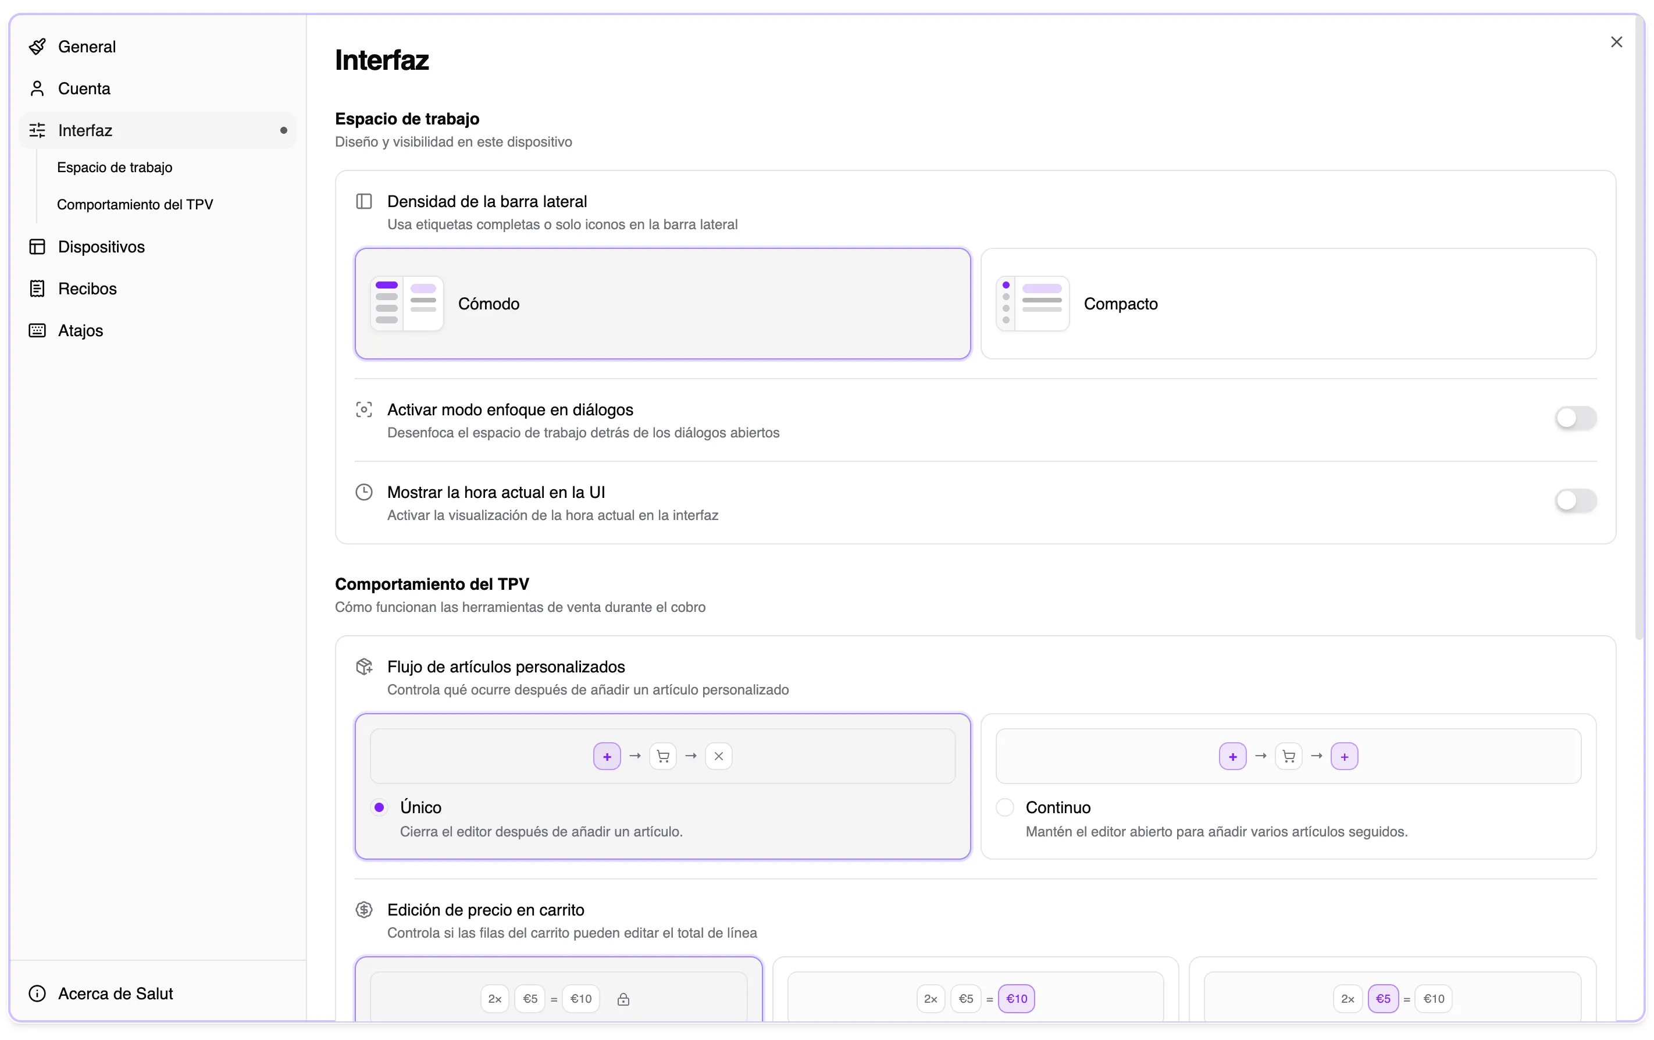
Task: Open the Atajos section
Action: 157,330
